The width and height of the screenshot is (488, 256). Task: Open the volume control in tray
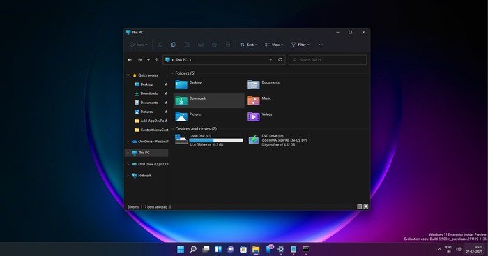click(x=459, y=249)
